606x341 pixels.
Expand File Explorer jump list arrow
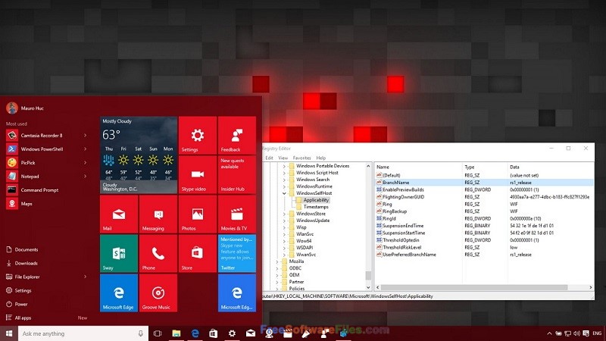pyautogui.click(x=86, y=277)
